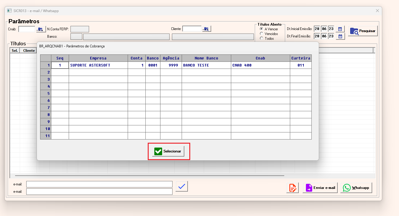This screenshot has width=399, height=216.
Task: Click row number 11 header
Action: (x=46, y=136)
